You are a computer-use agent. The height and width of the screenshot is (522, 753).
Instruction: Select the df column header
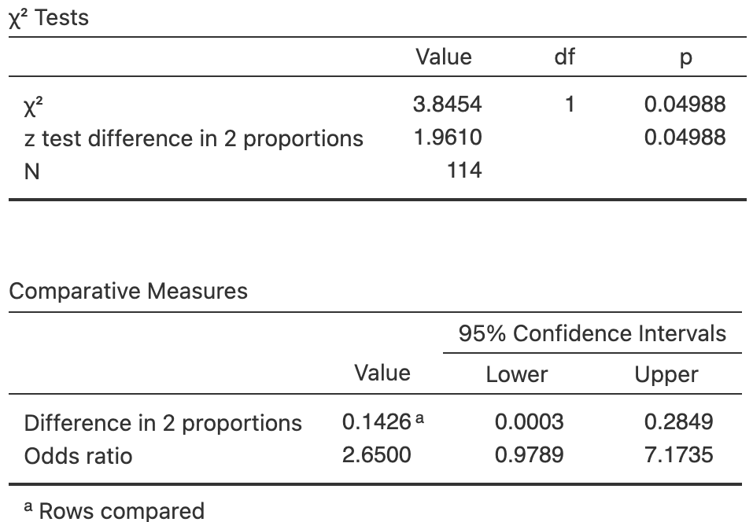(564, 57)
